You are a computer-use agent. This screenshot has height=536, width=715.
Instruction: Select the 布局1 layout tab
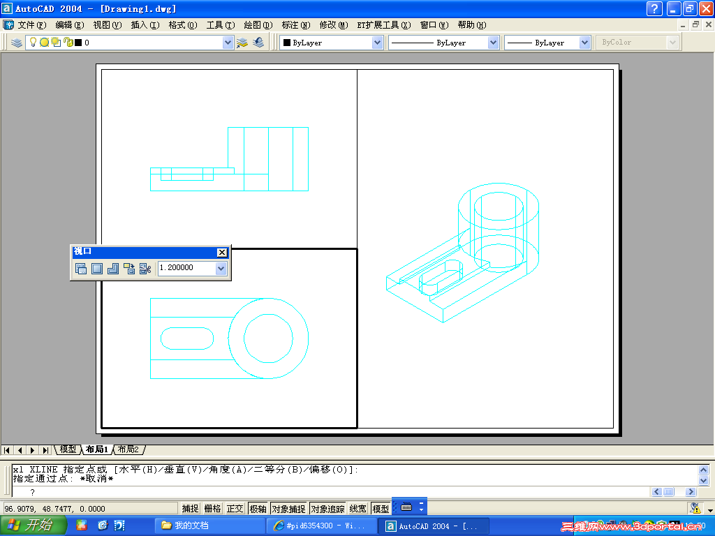coord(96,449)
